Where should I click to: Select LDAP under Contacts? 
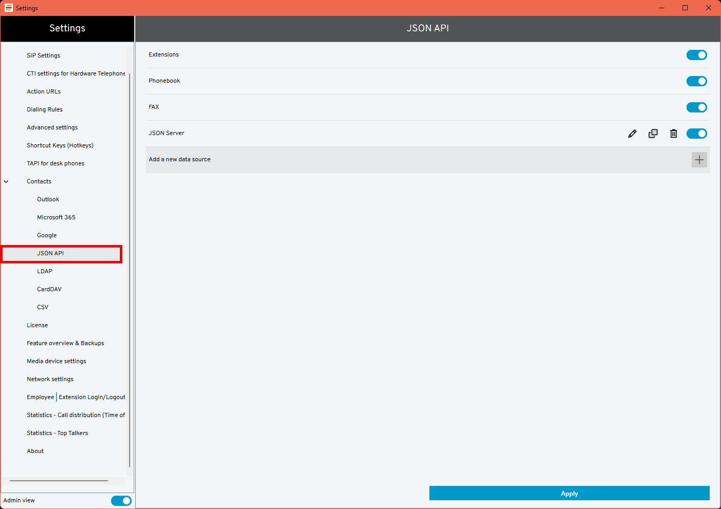45,271
